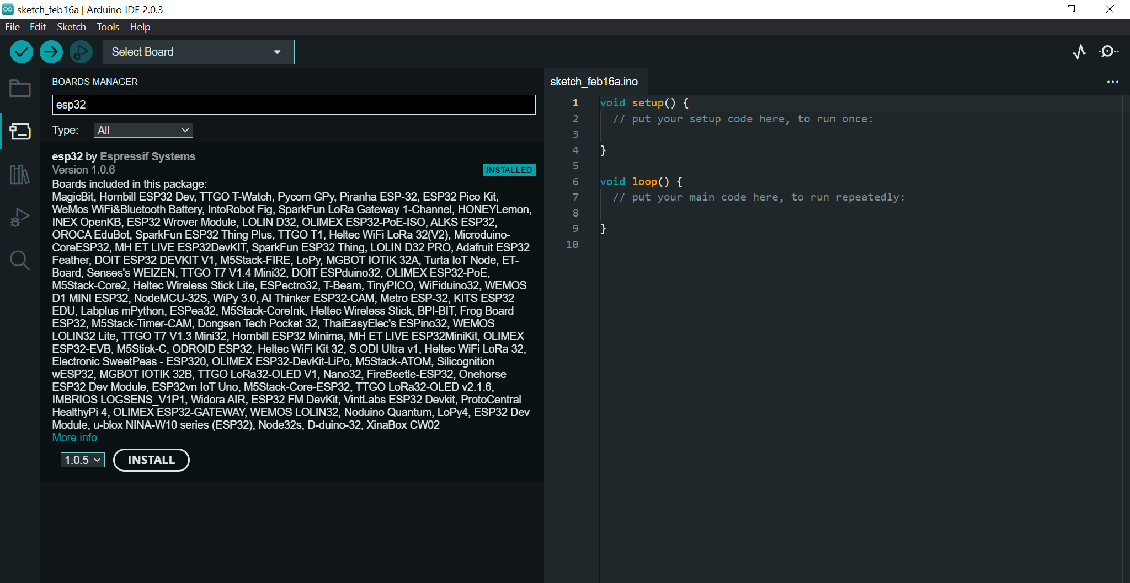Open the File menu
Screen dimensions: 1130x583
[x=12, y=27]
